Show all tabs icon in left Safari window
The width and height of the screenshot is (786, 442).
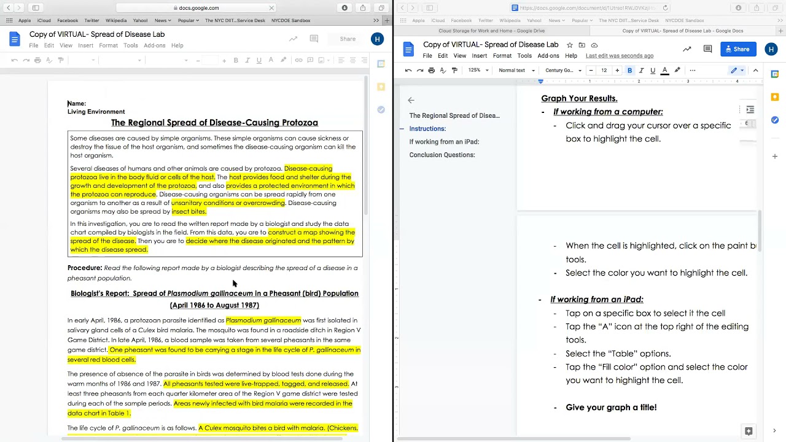[x=381, y=8]
